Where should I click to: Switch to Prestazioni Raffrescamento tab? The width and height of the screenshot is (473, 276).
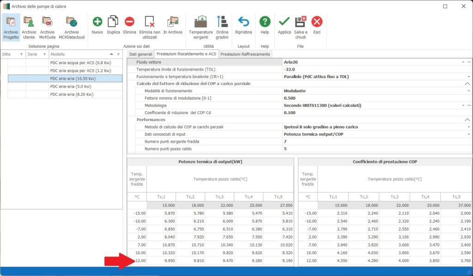(245, 54)
